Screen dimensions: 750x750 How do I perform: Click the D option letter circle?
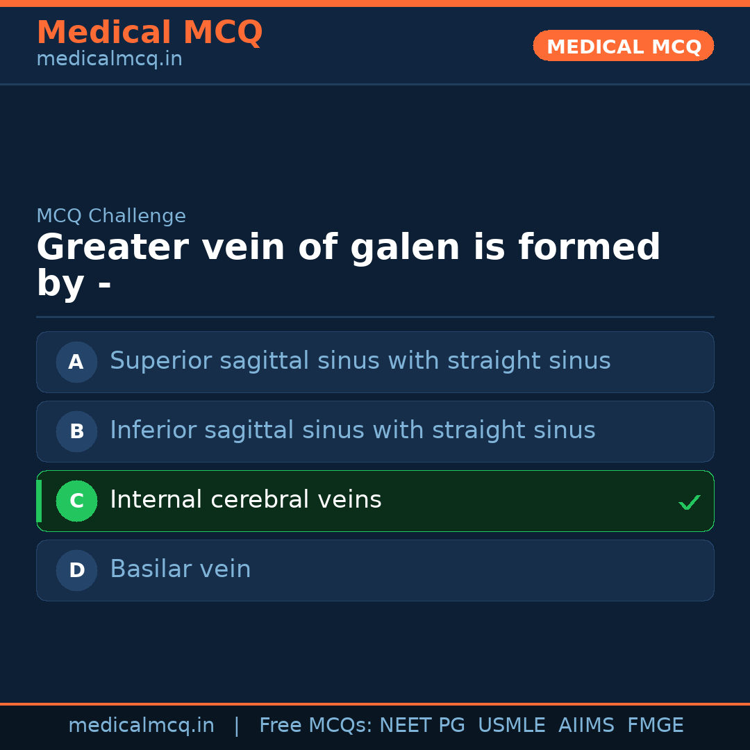click(76, 570)
